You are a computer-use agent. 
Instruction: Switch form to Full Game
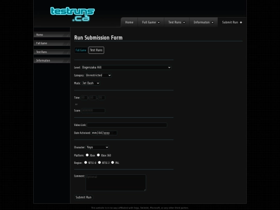pos(81,50)
